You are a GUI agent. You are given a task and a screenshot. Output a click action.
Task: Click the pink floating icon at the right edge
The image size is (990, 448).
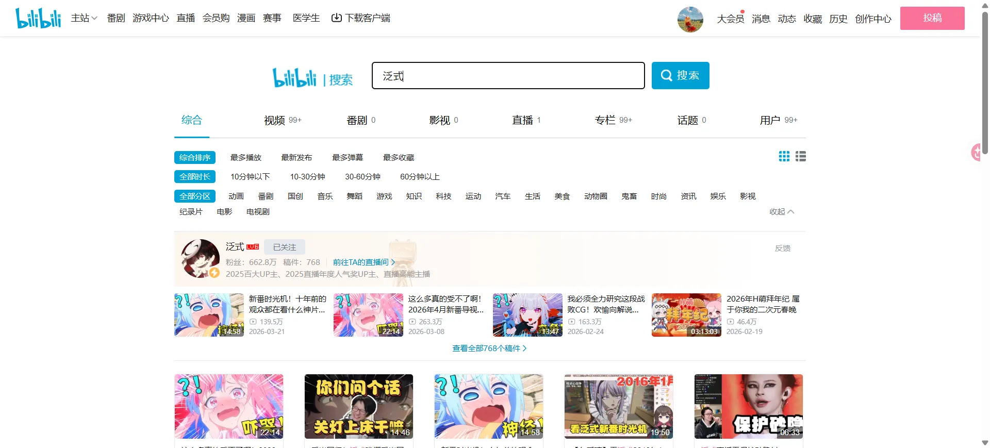976,152
